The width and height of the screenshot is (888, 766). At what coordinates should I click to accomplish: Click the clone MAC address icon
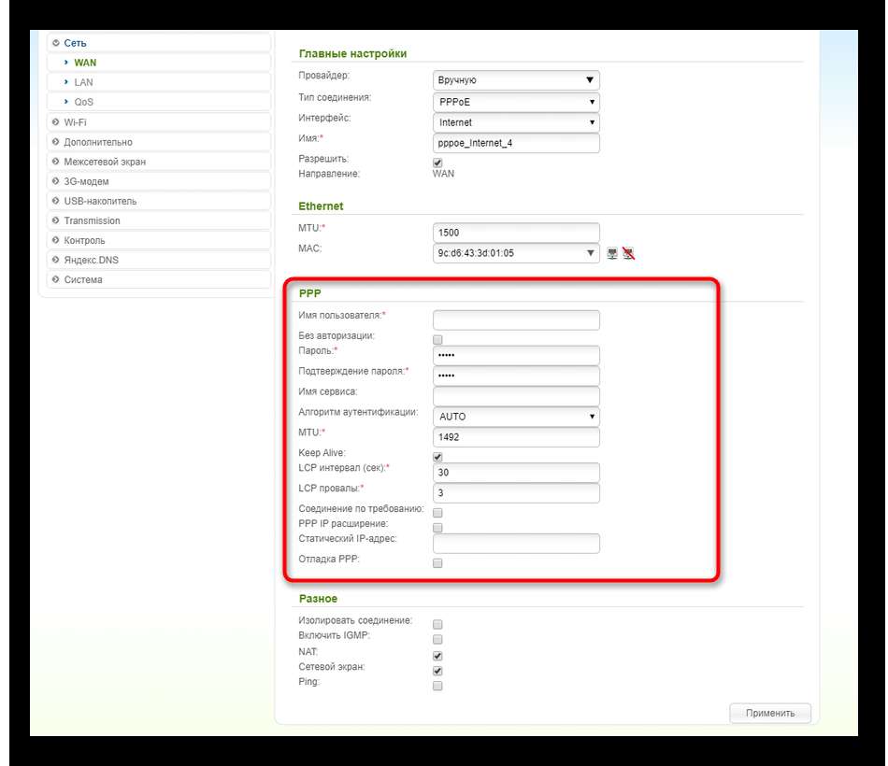click(612, 253)
